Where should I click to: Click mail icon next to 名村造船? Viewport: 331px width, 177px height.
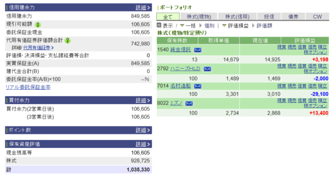198,86
